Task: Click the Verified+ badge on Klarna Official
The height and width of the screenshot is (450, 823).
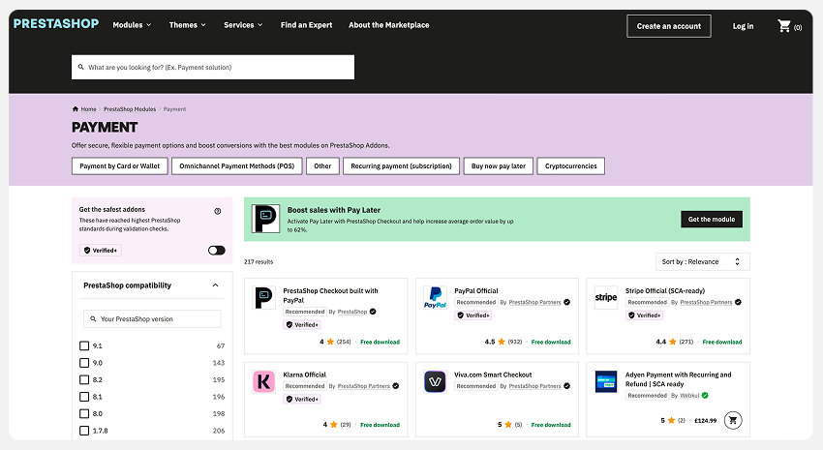Action: (302, 399)
